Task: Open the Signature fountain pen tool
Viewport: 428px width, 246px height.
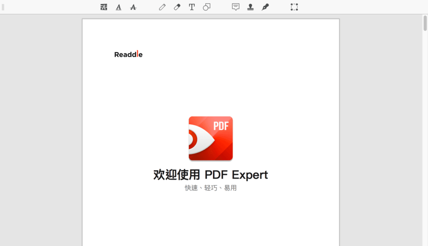Action: [x=265, y=7]
